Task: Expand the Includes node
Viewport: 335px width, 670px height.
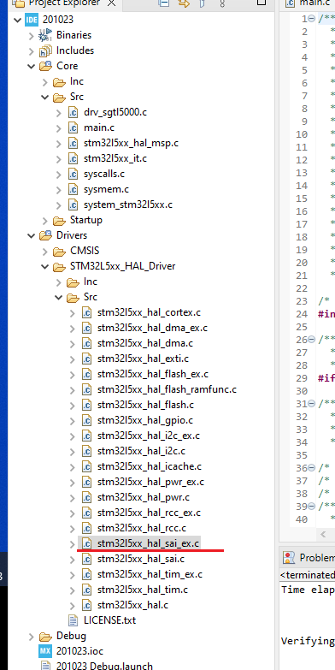Action: click(x=31, y=51)
